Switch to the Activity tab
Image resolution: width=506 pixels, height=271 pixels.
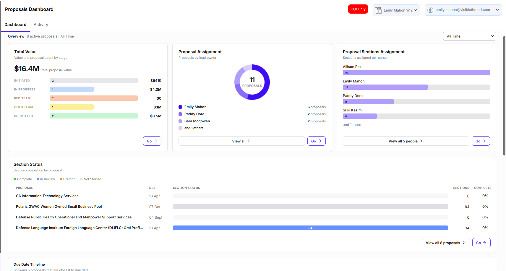pos(41,25)
